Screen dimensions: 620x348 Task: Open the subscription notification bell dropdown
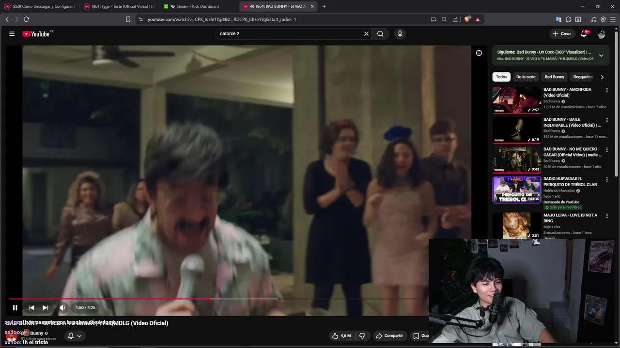pos(75,336)
